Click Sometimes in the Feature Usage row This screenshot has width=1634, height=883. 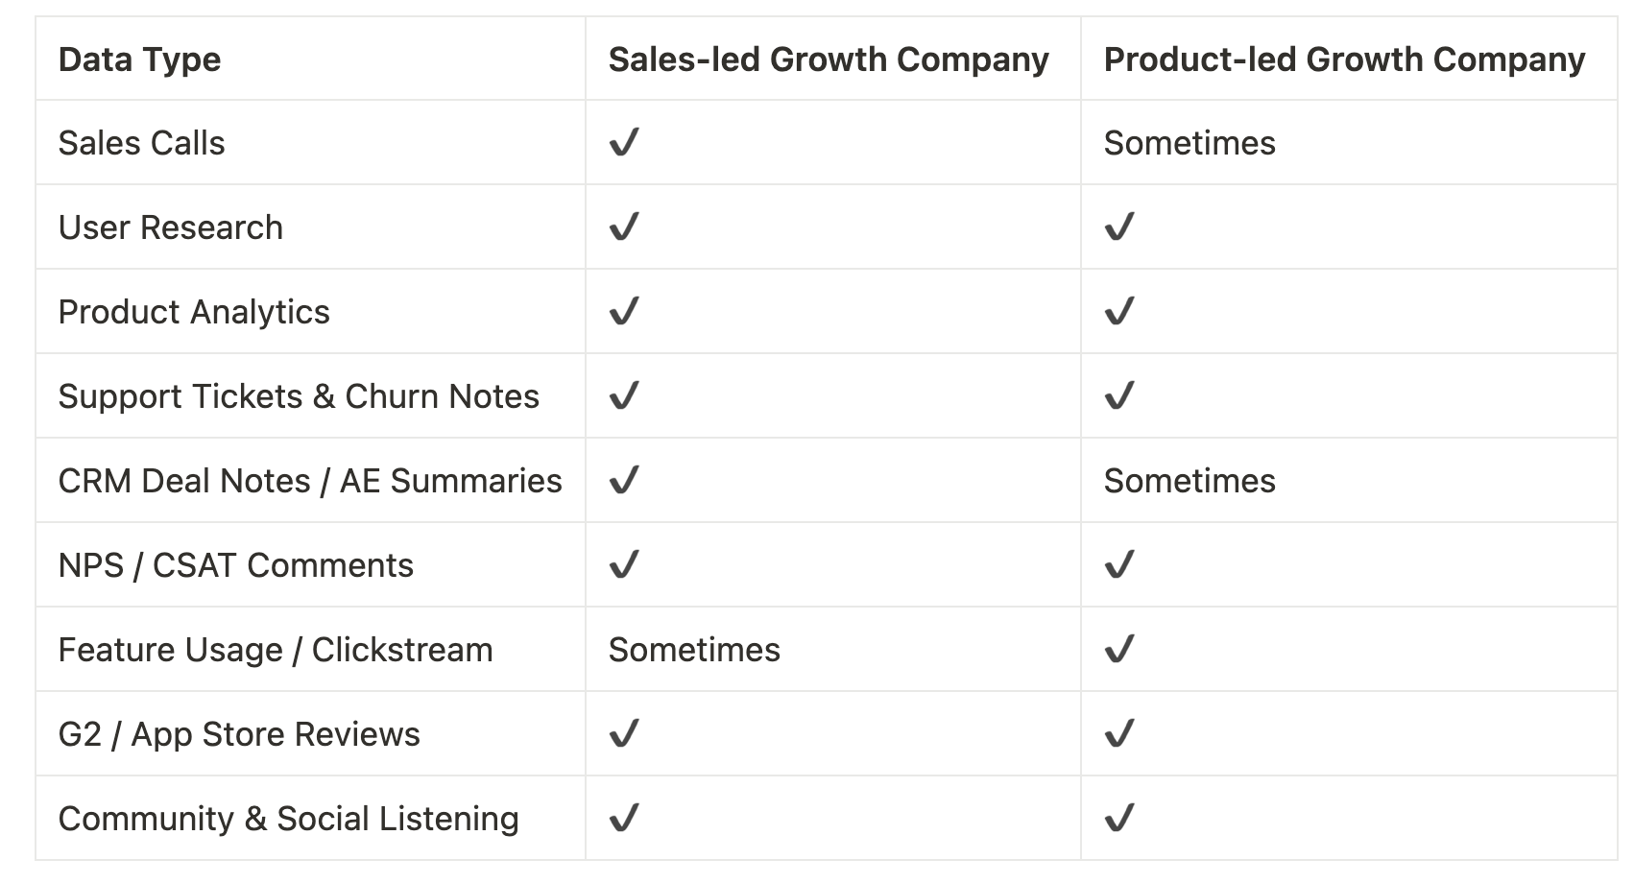pyautogui.click(x=694, y=650)
